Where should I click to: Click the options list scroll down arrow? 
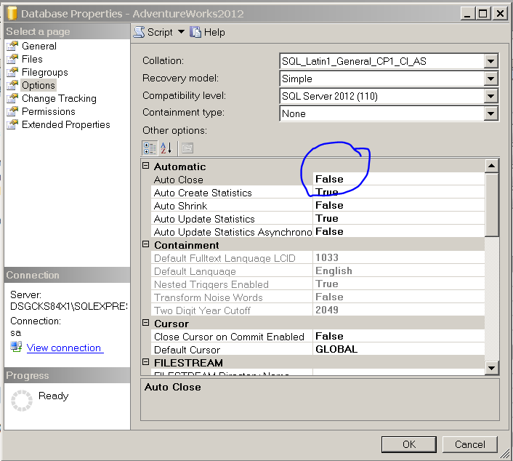point(492,368)
